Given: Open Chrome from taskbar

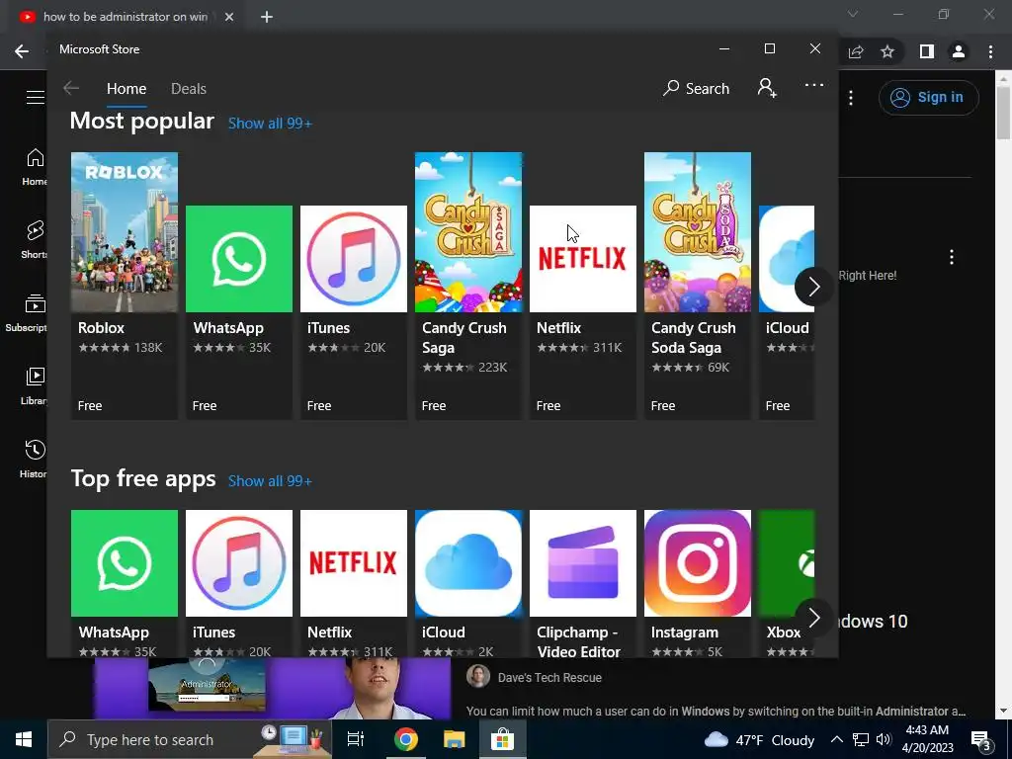Looking at the screenshot, I should pos(406,739).
